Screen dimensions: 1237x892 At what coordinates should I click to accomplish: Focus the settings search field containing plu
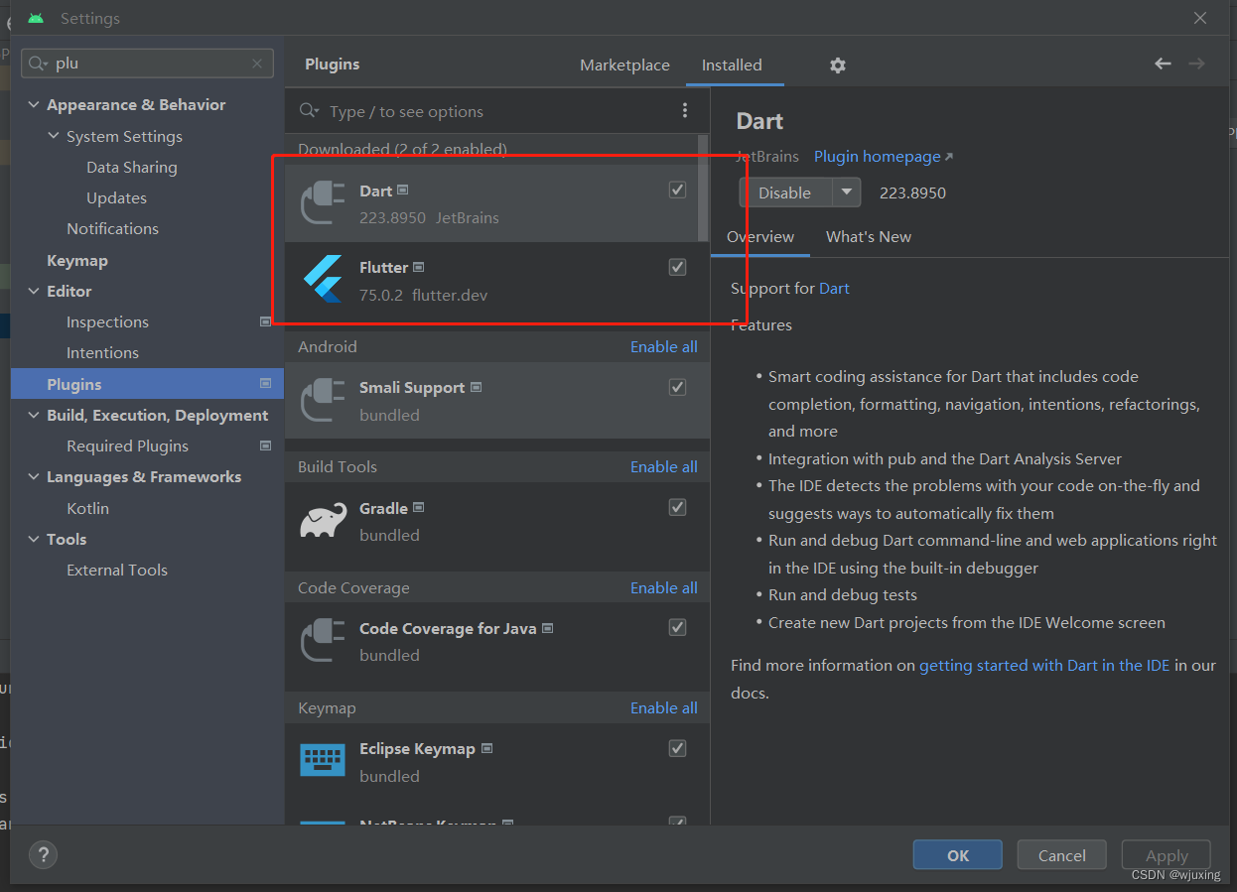pos(148,64)
